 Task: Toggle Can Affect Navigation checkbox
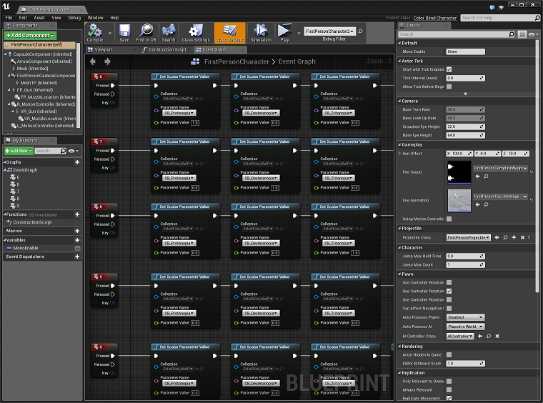click(x=449, y=309)
